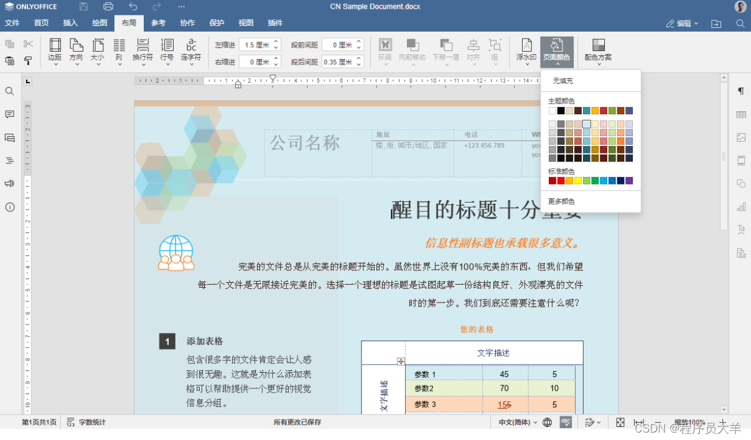
Task: Open 更多颜色 more colors
Action: 590,201
